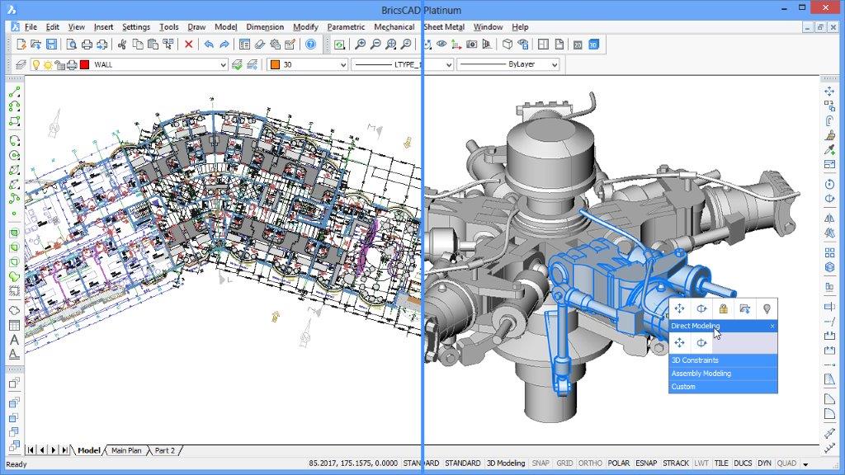
Task: Click the camera icon in the view toolbar
Action: tap(471, 45)
